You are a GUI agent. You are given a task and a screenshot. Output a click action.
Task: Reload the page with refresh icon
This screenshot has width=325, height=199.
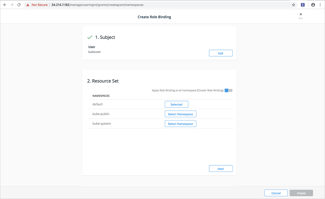pos(19,5)
